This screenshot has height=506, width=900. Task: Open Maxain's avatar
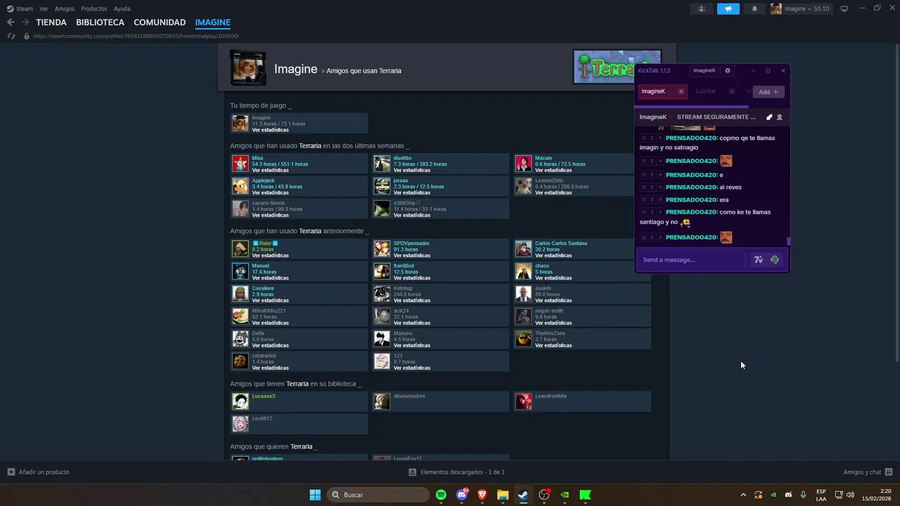(x=524, y=164)
